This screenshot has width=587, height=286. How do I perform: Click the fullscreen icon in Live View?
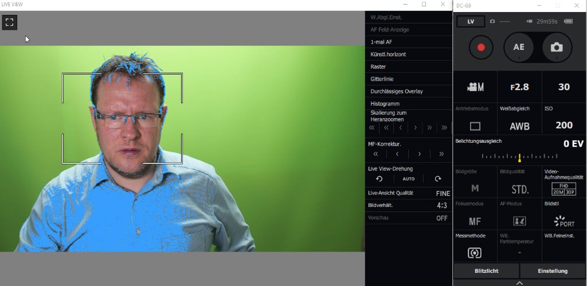9,22
